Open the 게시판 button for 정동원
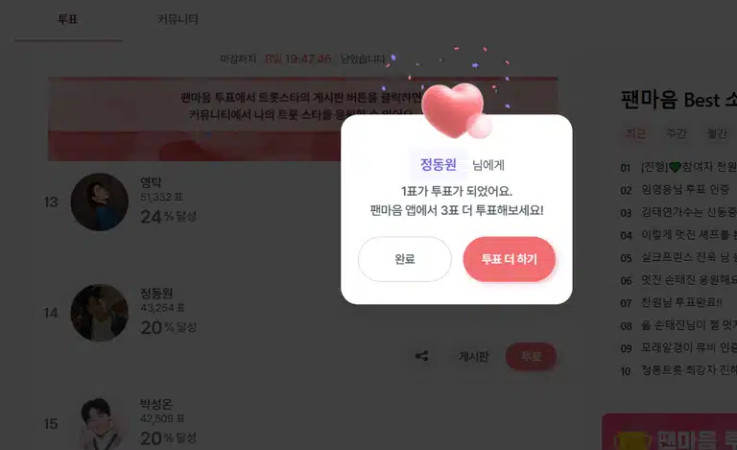Image resolution: width=737 pixels, height=450 pixels. pyautogui.click(x=473, y=357)
